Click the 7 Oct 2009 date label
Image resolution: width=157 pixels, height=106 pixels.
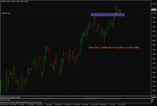[112, 104]
